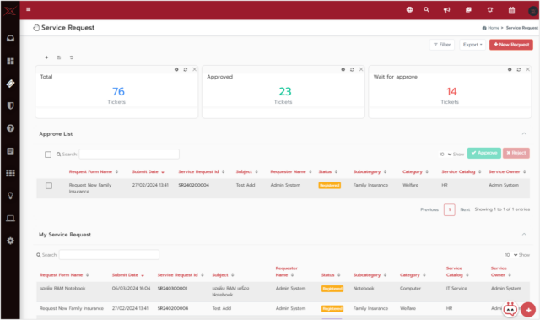Click the search magnifier icon in header
This screenshot has width=540, height=320.
click(x=426, y=9)
